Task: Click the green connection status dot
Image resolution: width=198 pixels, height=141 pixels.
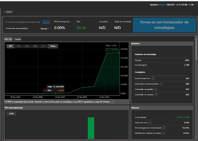Action: point(148,5)
